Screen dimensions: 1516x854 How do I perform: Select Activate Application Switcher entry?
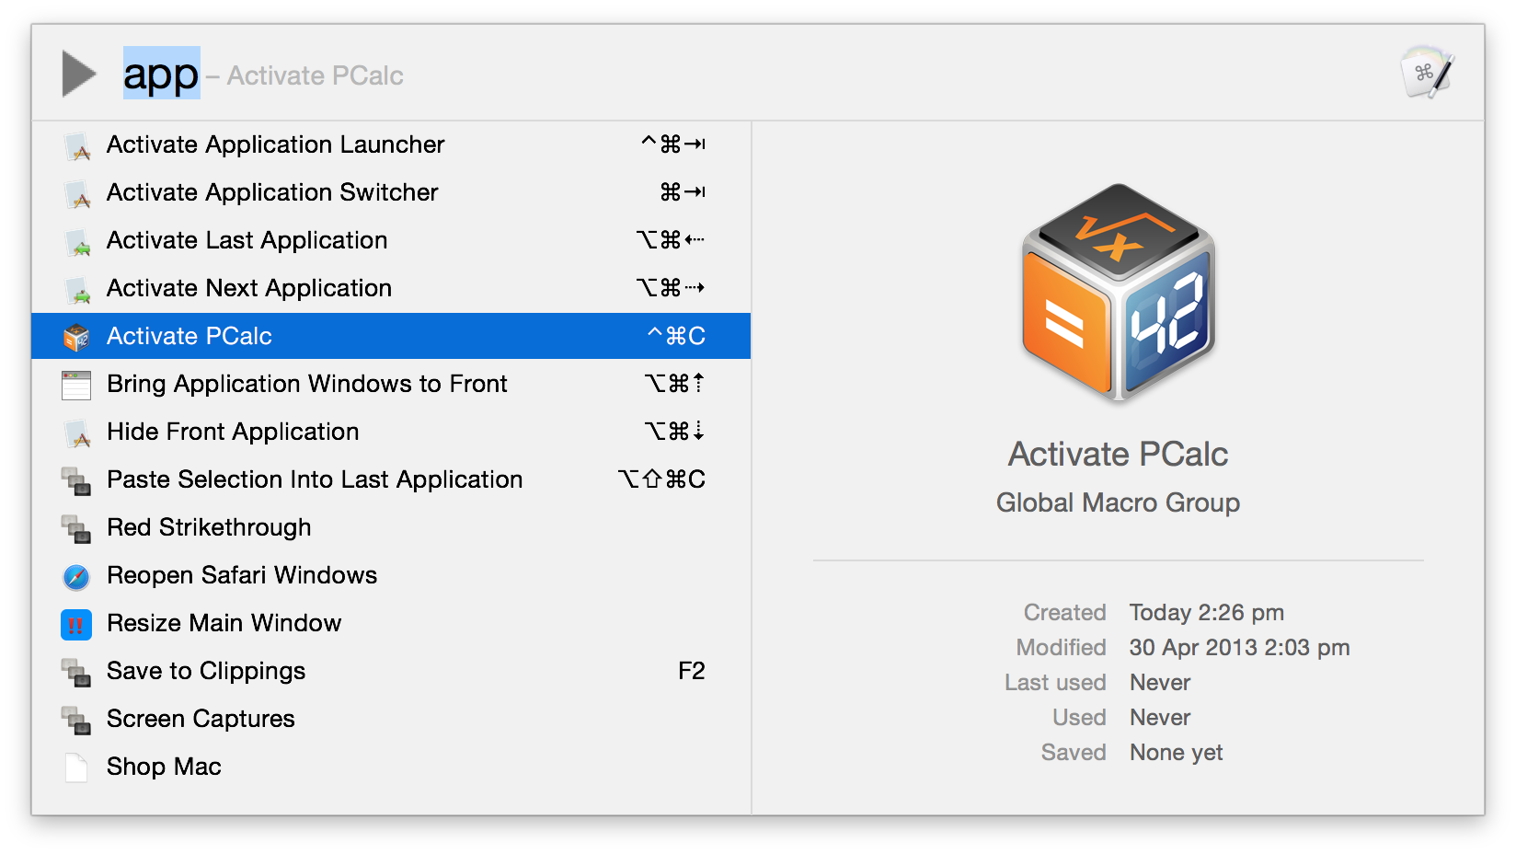coord(272,192)
